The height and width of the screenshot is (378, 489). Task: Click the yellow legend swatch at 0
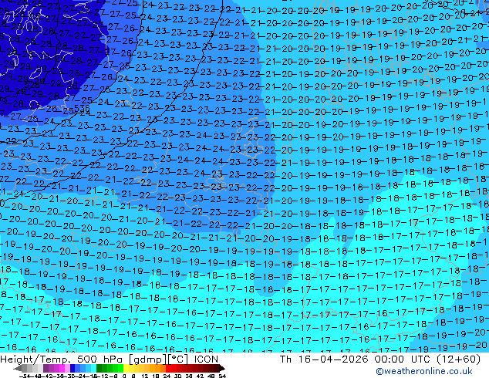click(126, 369)
